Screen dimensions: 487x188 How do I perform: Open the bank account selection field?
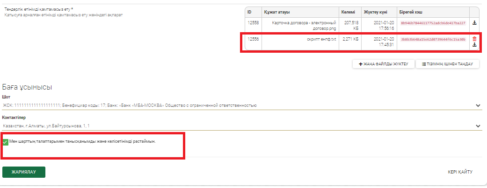tap(234, 105)
